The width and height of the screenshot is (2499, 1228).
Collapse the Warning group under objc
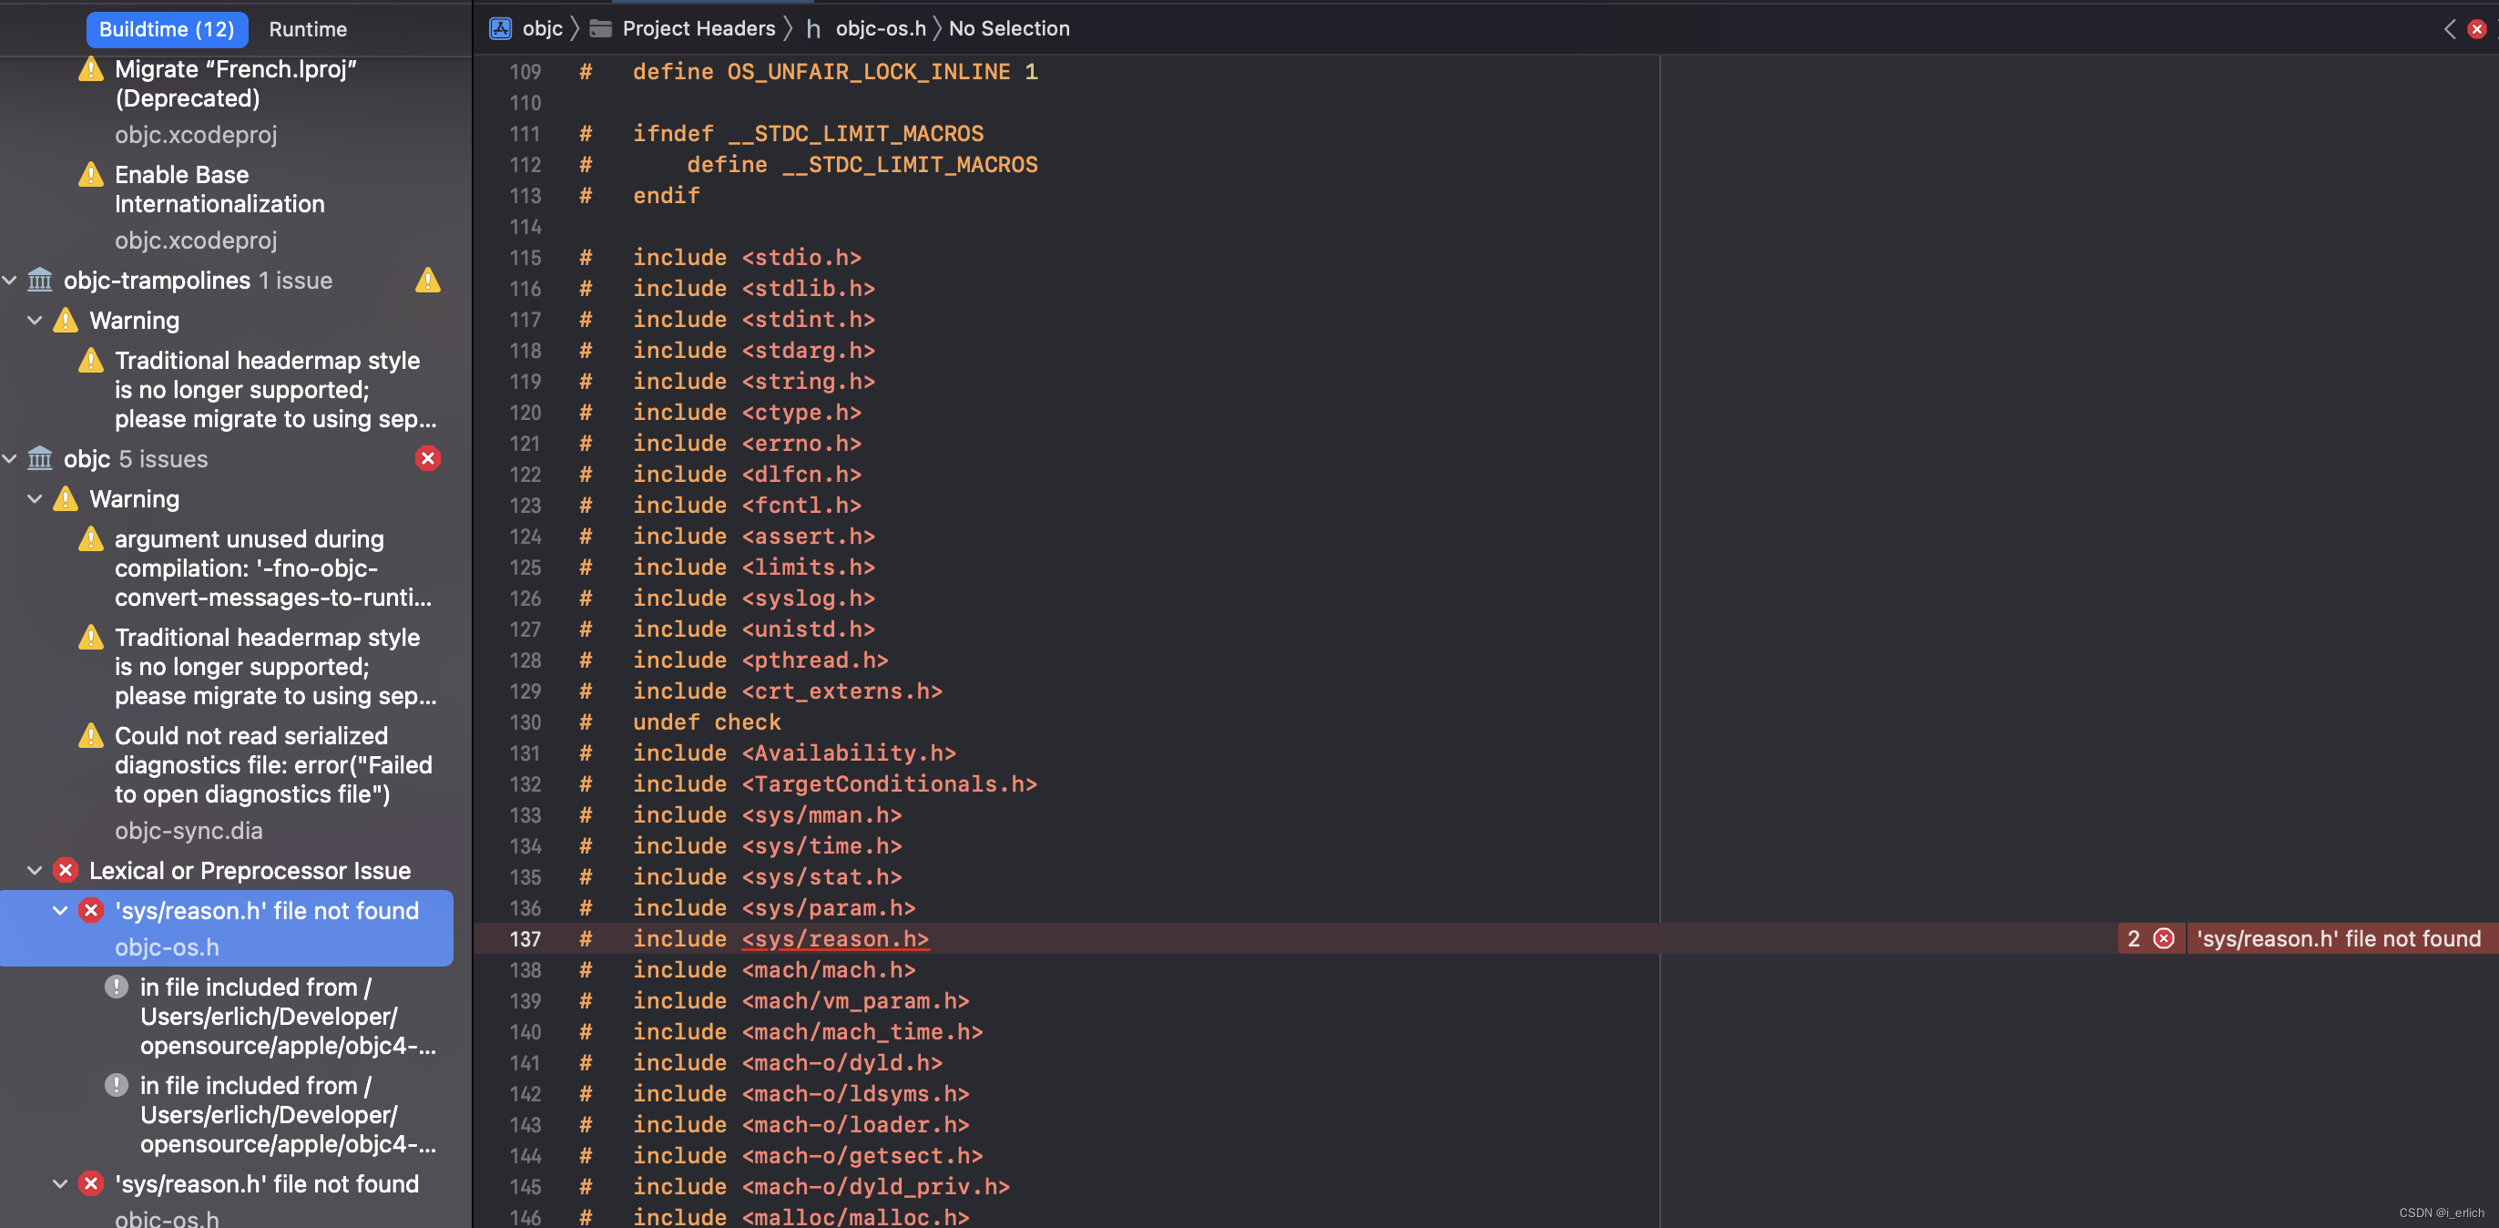(35, 499)
